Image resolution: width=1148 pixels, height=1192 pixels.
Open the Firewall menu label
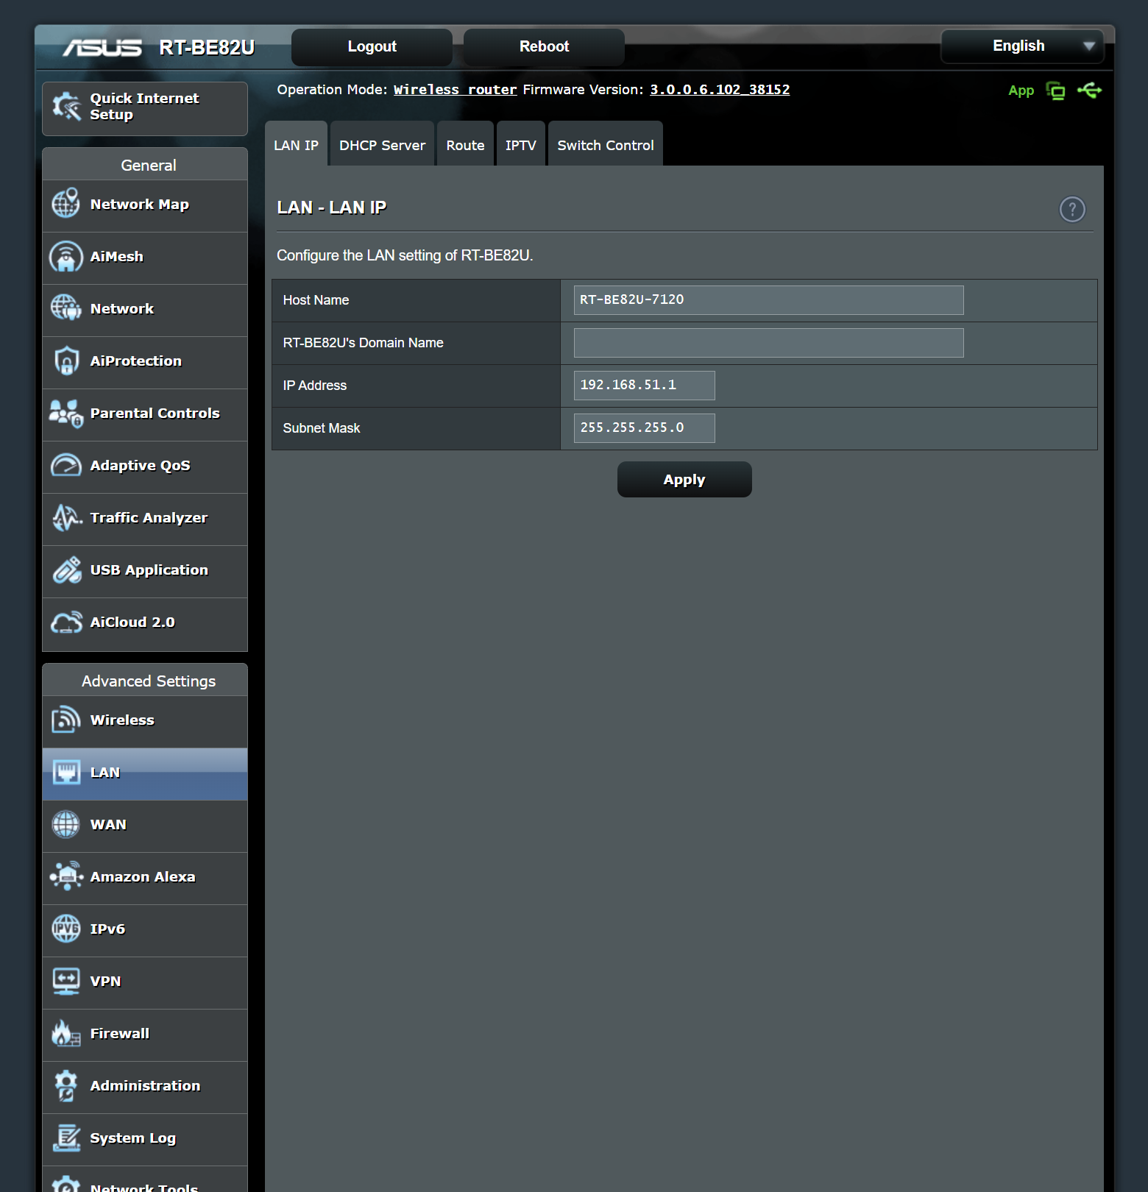click(x=120, y=1033)
